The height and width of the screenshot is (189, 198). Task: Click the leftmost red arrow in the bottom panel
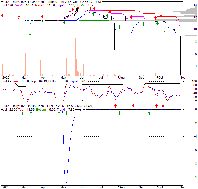pos(115,106)
